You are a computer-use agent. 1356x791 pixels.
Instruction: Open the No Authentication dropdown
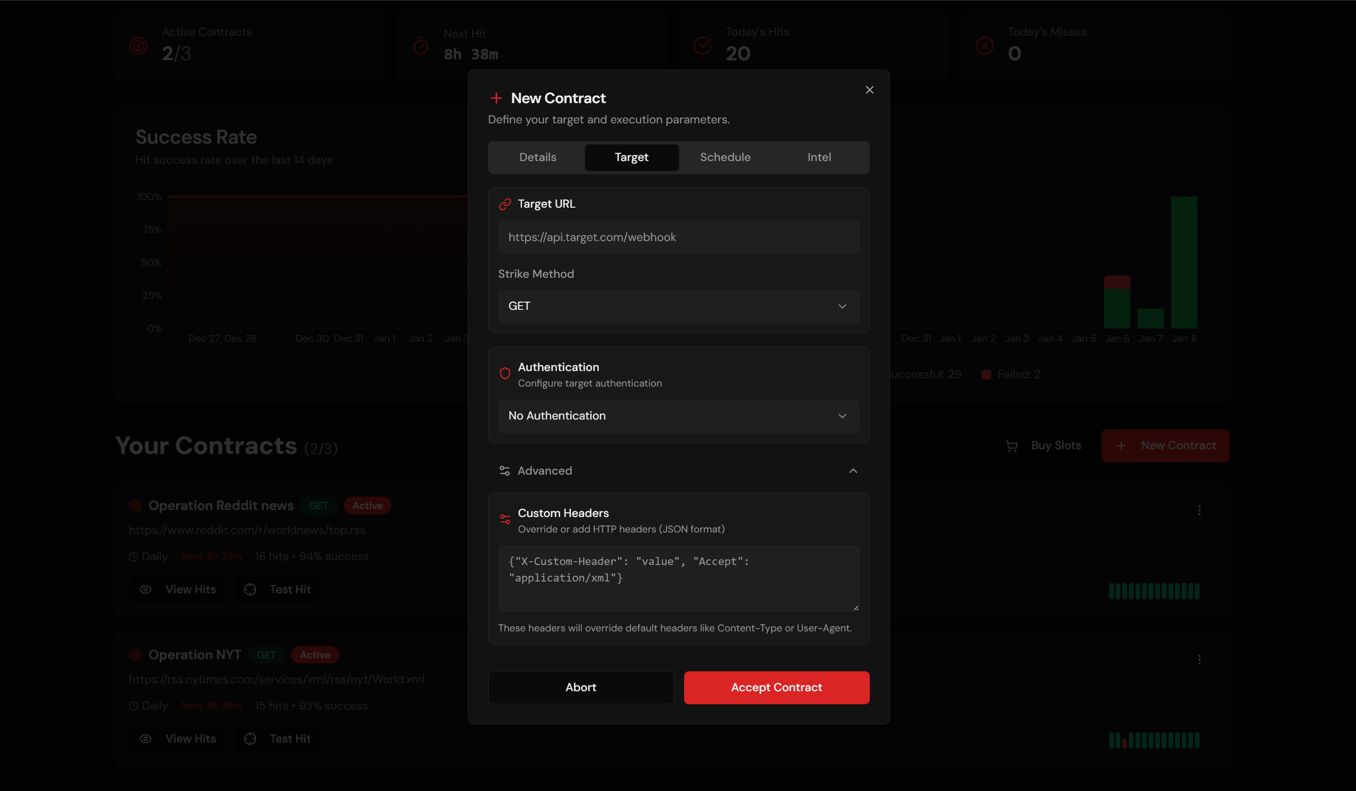click(678, 416)
